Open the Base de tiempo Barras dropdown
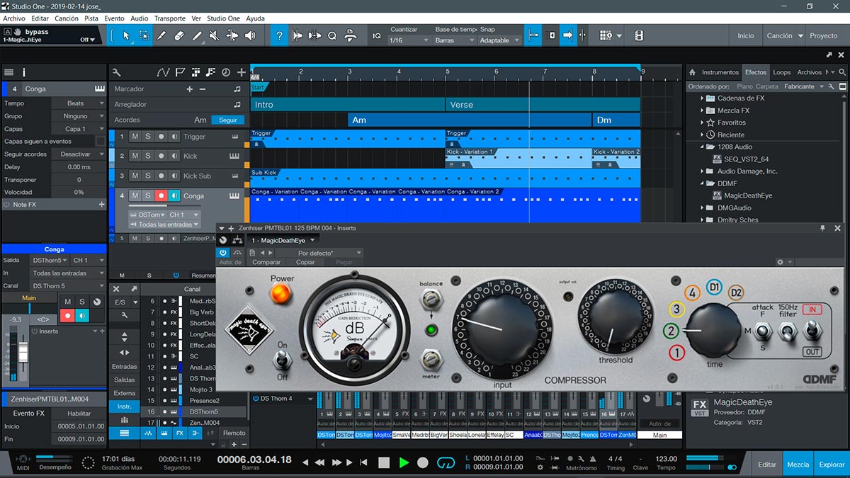 [x=453, y=40]
